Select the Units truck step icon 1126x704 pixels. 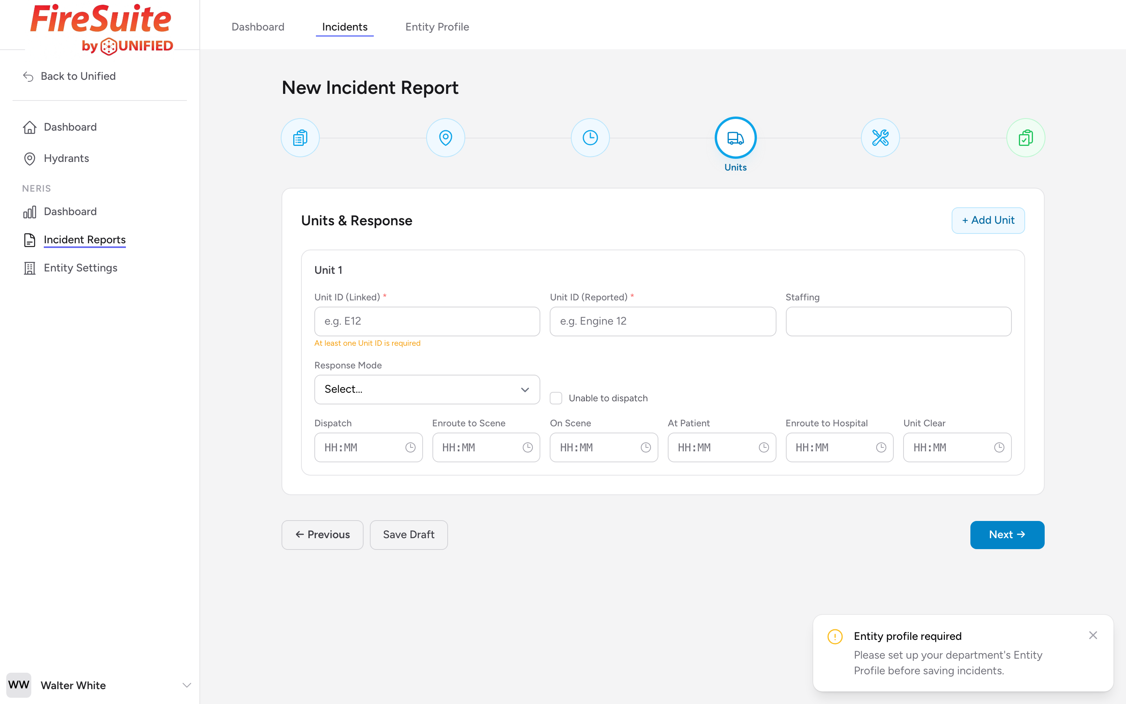pyautogui.click(x=735, y=138)
